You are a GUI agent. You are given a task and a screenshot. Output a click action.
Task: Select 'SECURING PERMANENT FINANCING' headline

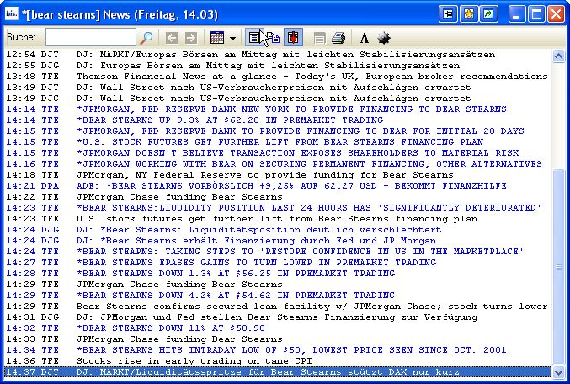click(278, 163)
